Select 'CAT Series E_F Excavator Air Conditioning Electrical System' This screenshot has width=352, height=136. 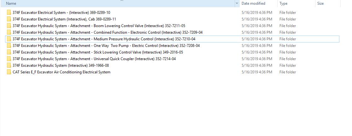coord(62,72)
